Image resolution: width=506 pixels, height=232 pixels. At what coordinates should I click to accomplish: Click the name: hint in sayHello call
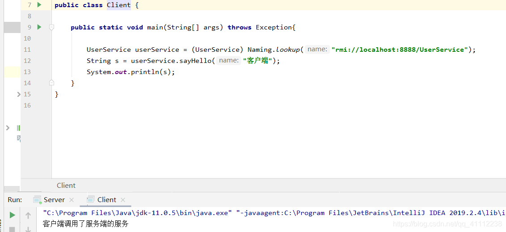[x=229, y=60]
